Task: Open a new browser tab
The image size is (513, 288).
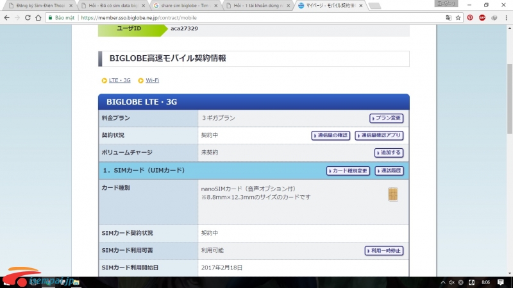Action: (x=374, y=6)
